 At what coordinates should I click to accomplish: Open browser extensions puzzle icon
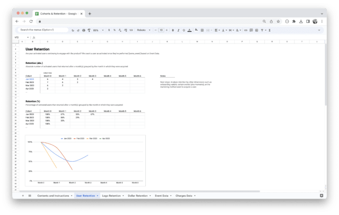(x=294, y=21)
